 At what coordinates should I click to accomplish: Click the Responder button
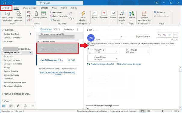(56, 12)
